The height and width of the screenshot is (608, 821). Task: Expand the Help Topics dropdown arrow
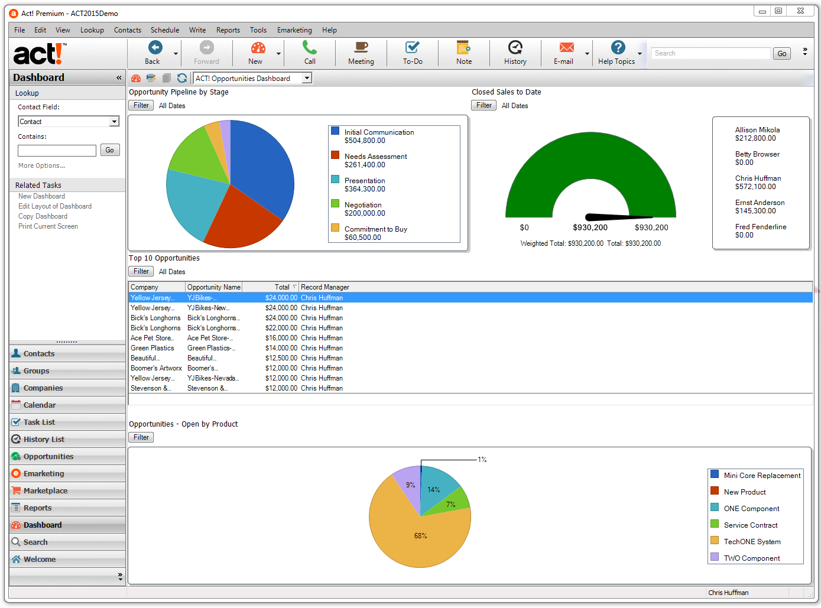640,54
